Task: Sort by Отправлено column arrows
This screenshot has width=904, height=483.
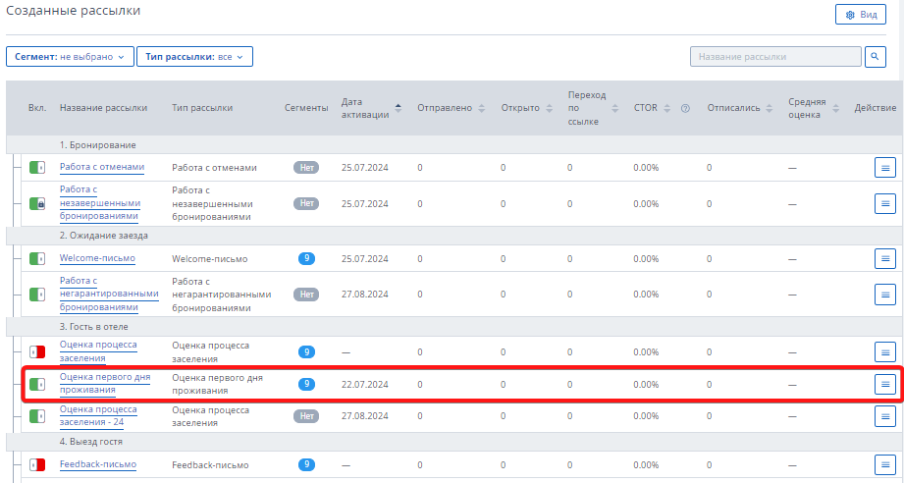Action: click(x=481, y=108)
